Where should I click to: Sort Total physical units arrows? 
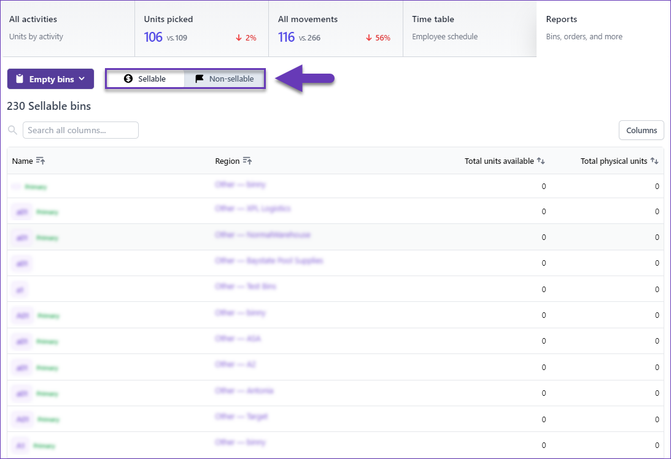coord(654,161)
